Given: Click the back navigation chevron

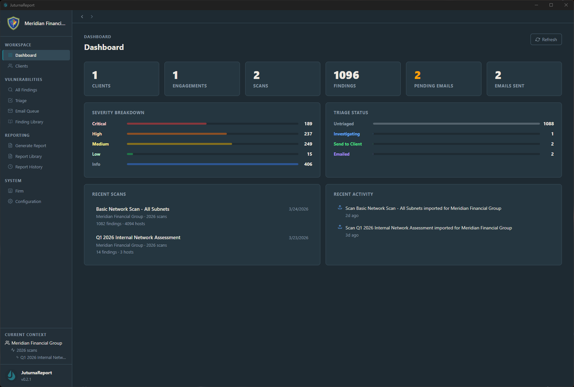Looking at the screenshot, I should (82, 16).
